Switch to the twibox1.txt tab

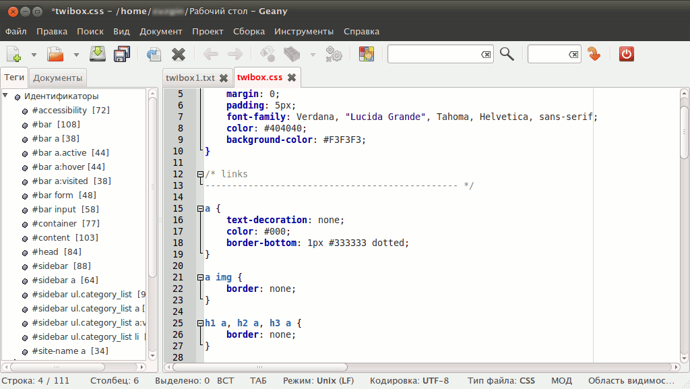point(191,78)
